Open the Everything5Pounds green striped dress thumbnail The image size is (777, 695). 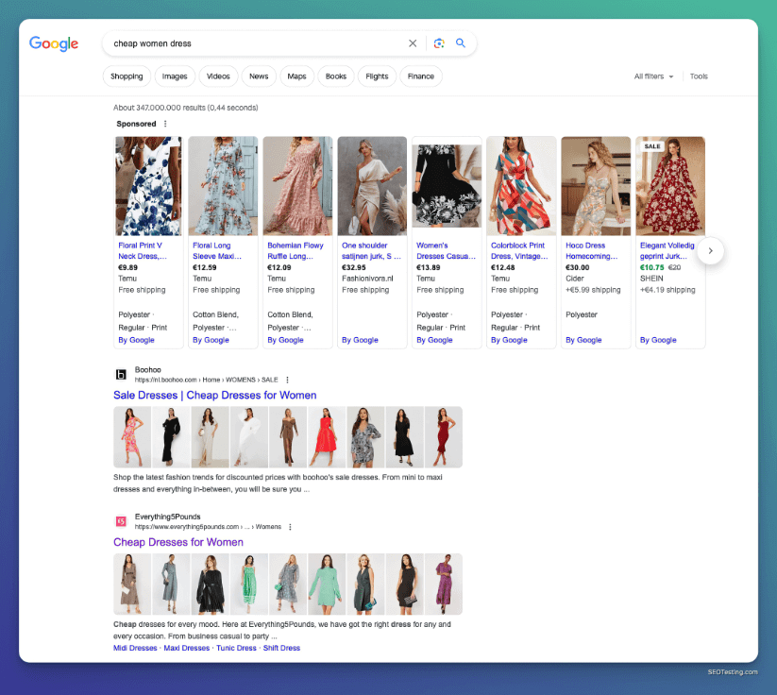tap(248, 584)
